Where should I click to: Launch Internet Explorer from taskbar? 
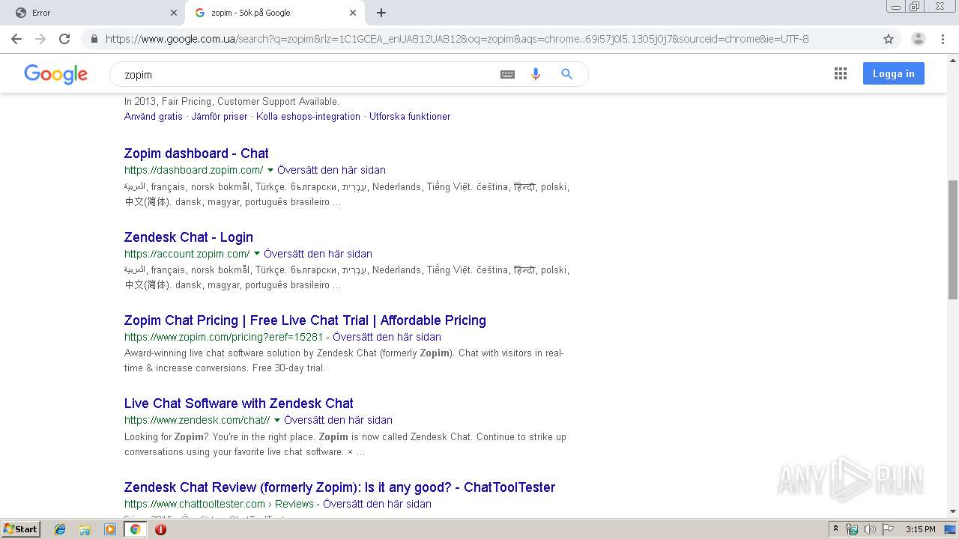pos(60,529)
